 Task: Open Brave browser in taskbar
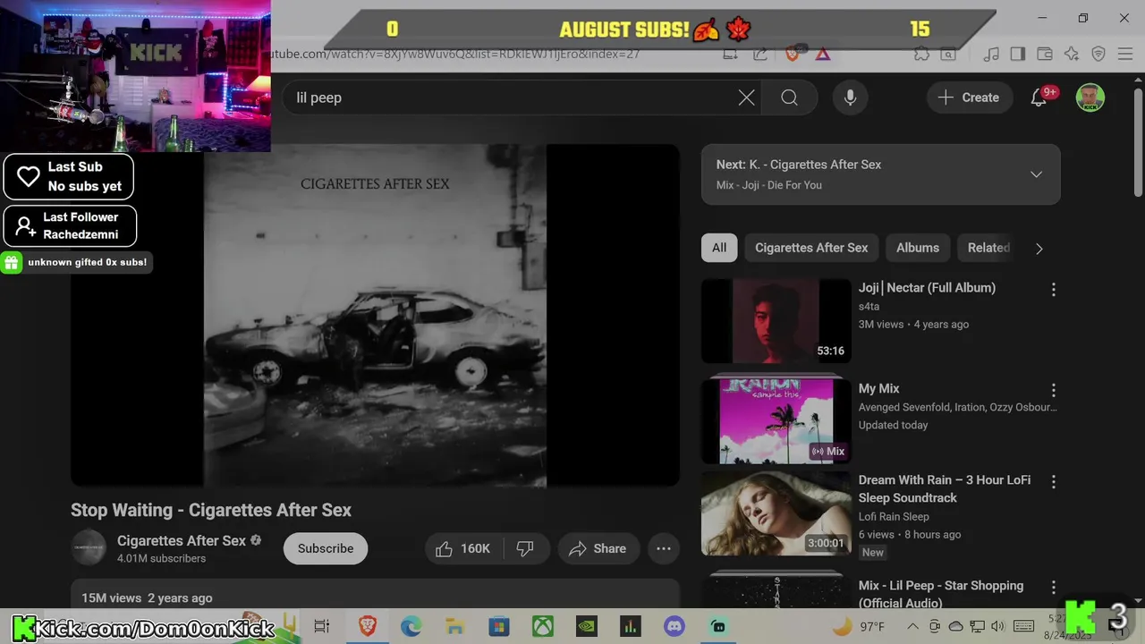(x=367, y=626)
